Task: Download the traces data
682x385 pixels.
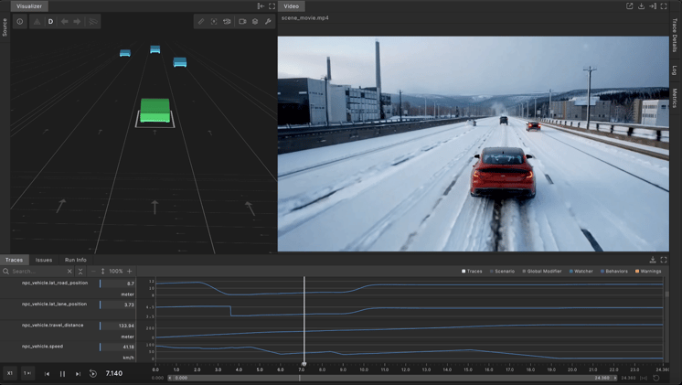Action: click(x=653, y=260)
